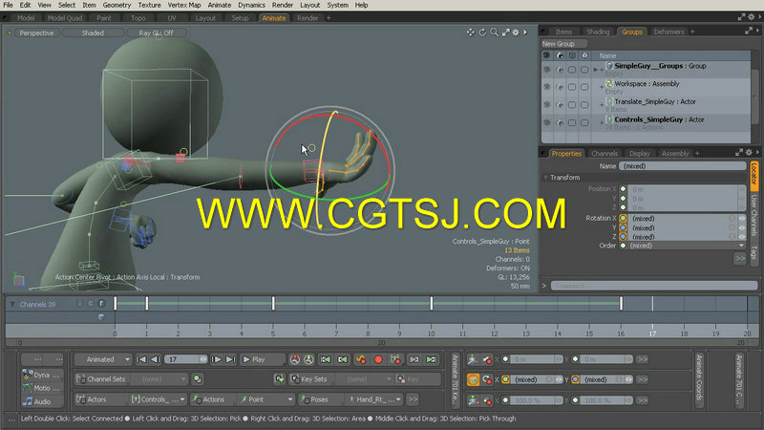Screen dimensions: 764x430
Task: Click the viewport pan arrows icon
Action: [x=470, y=32]
